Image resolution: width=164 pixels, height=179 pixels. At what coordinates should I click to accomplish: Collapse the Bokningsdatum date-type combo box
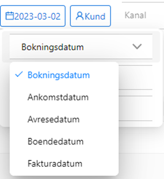point(81,47)
